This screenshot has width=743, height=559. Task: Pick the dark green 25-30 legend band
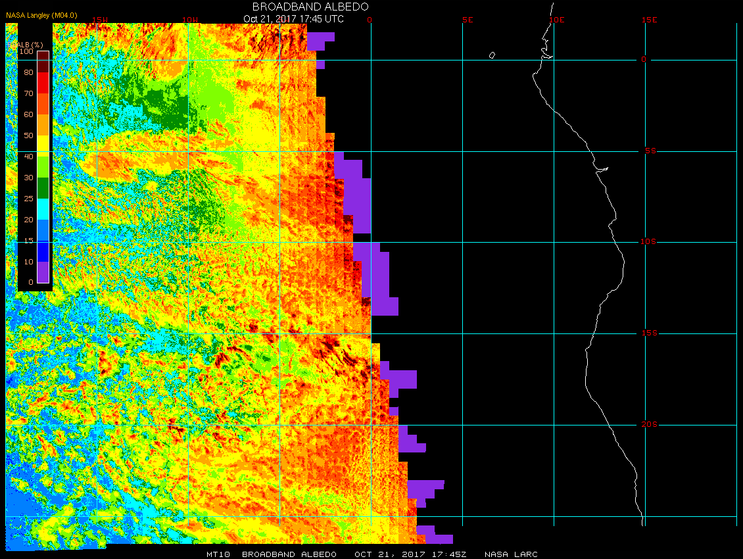(43, 188)
